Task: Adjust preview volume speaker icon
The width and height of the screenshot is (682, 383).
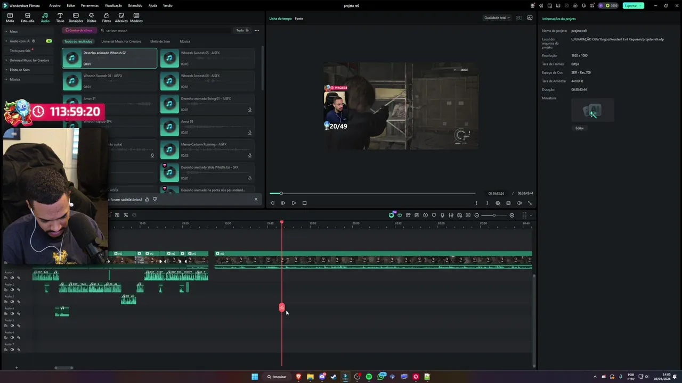Action: pos(519,203)
